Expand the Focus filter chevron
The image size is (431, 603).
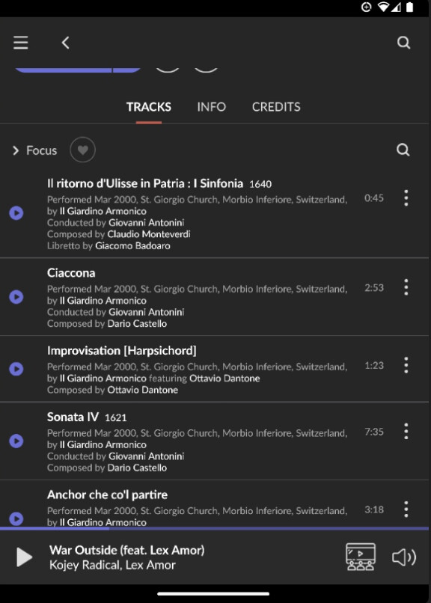coord(16,150)
